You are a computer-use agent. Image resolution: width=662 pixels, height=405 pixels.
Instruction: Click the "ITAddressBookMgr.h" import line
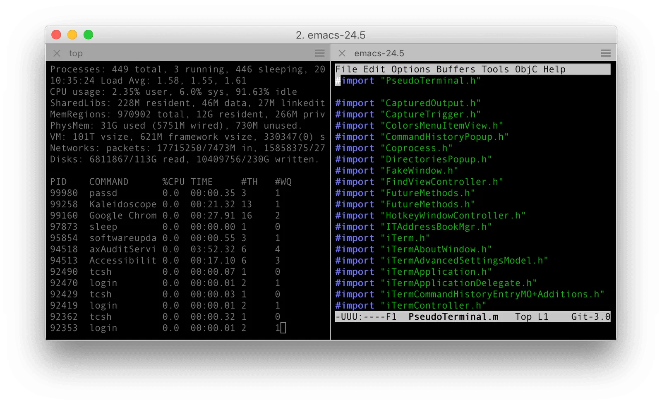[414, 227]
